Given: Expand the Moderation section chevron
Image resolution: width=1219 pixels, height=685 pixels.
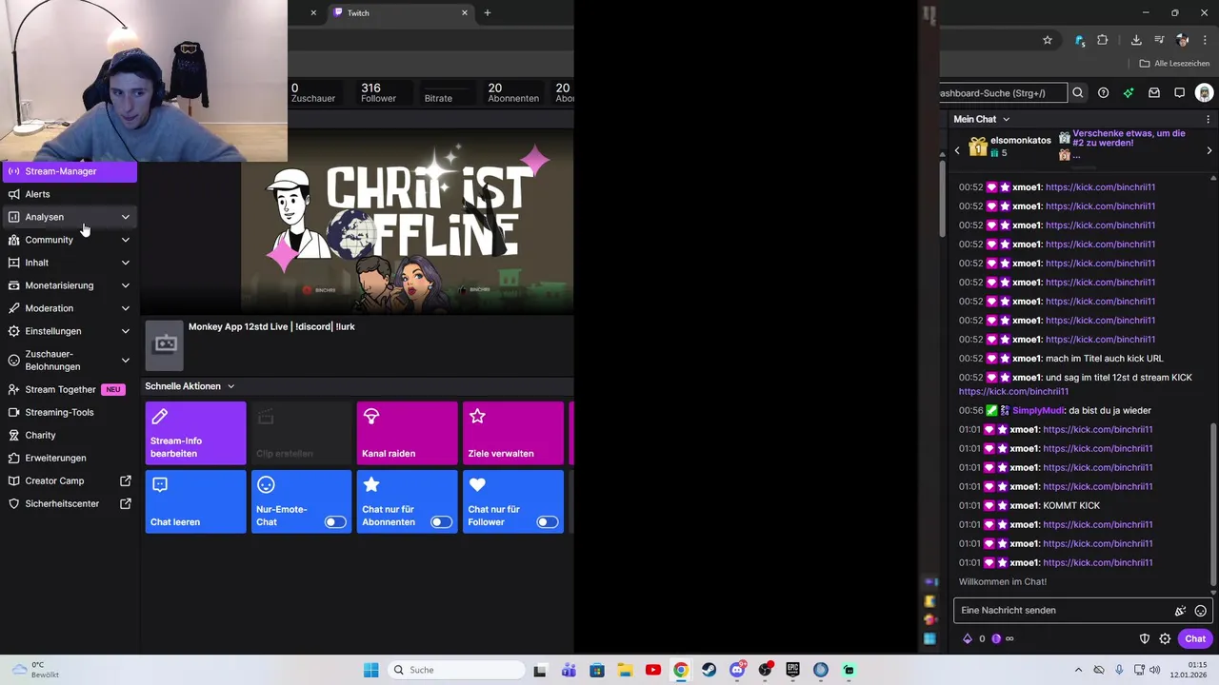Looking at the screenshot, I should point(125,308).
